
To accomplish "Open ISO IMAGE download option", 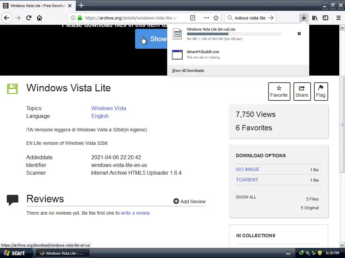I will (248, 169).
